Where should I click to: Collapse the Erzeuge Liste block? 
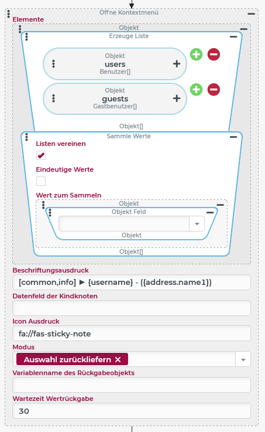[x=233, y=37]
